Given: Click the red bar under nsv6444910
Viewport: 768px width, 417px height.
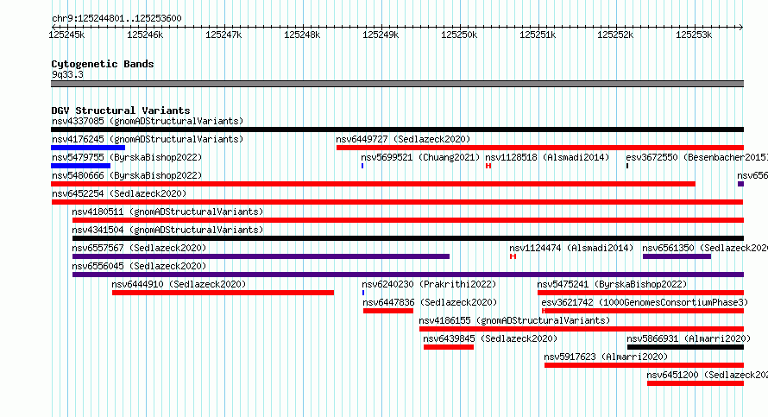Looking at the screenshot, I should pyautogui.click(x=223, y=293).
